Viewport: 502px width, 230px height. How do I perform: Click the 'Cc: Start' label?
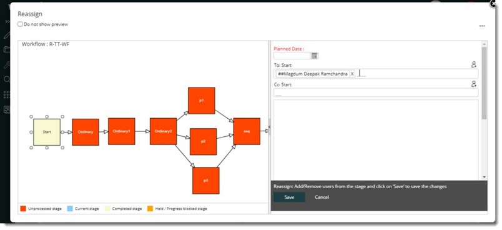[x=283, y=84]
